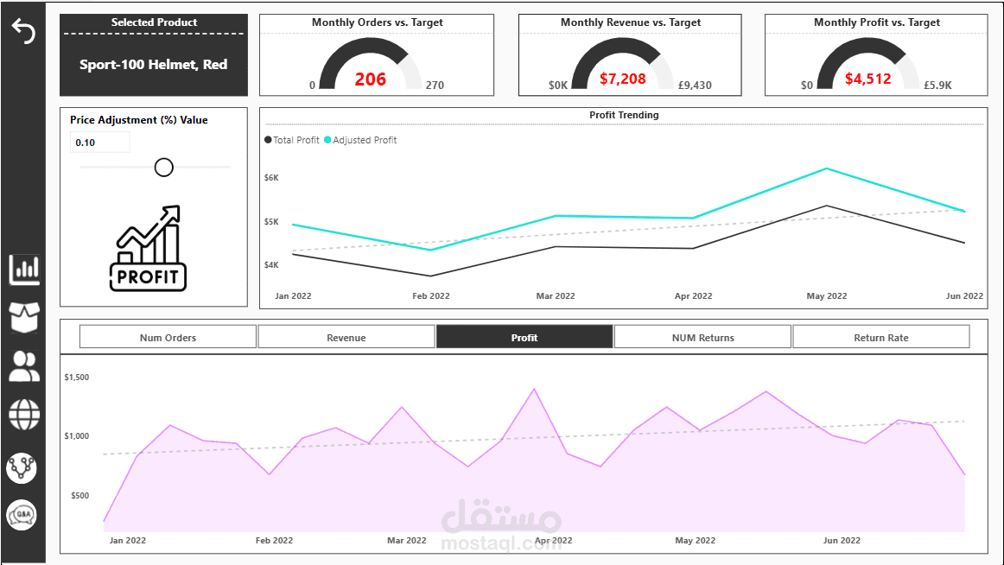Open the globe map icon in the sidebar
1004x565 pixels.
[24, 415]
